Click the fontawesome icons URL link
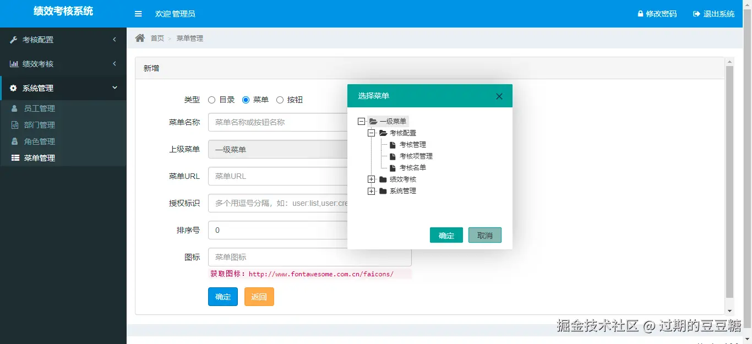Image resolution: width=752 pixels, height=344 pixels. 321,274
